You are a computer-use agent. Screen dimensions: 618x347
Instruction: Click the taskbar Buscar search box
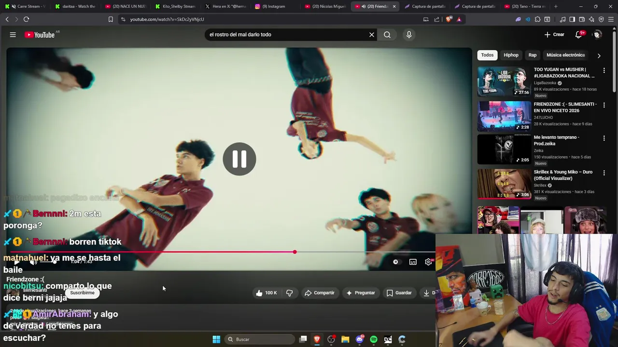click(x=260, y=339)
